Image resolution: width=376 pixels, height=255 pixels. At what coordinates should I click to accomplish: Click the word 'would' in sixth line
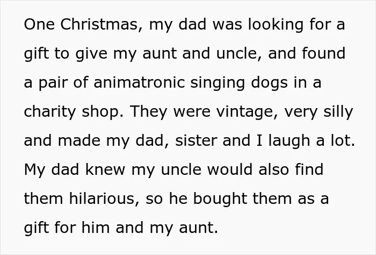pyautogui.click(x=230, y=169)
